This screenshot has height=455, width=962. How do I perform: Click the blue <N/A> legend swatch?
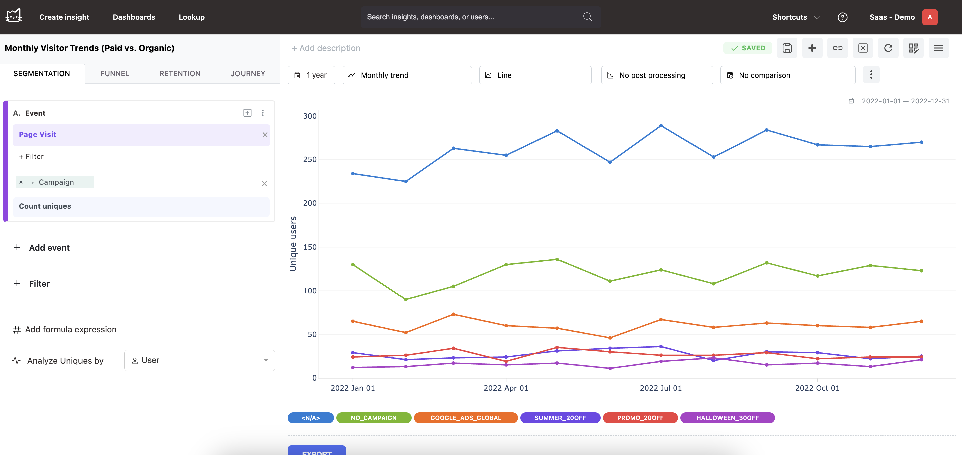(x=310, y=418)
